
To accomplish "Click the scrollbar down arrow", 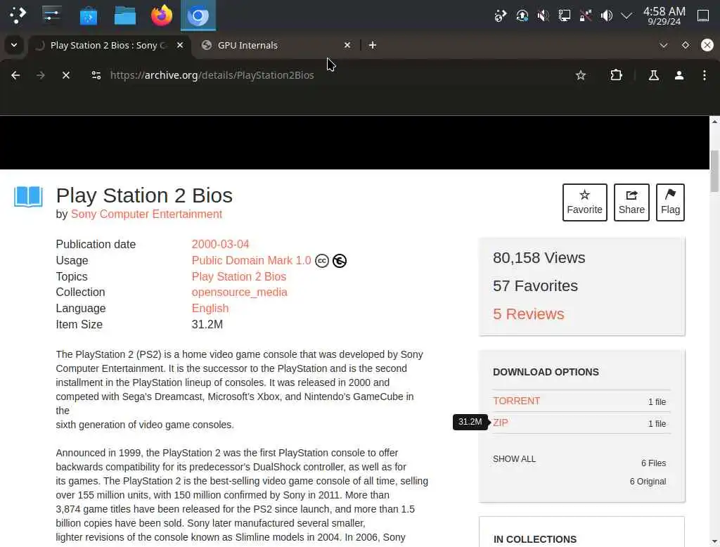I will pyautogui.click(x=714, y=541).
